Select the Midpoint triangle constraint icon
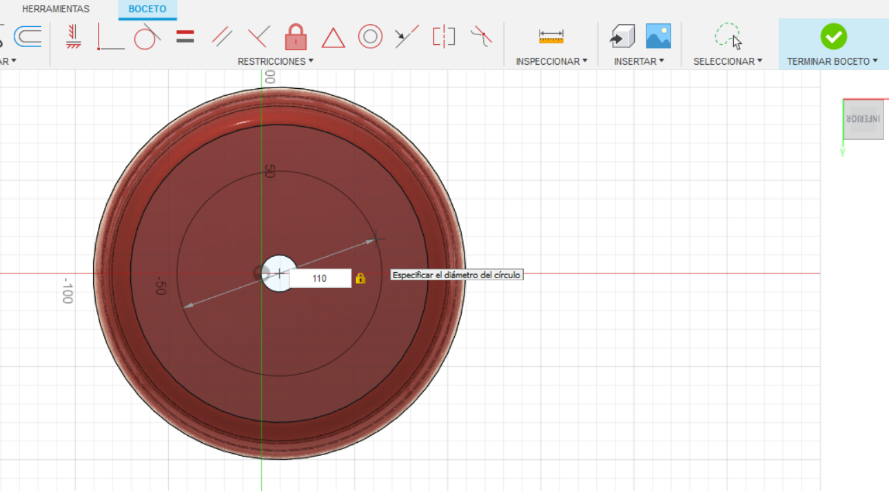 coord(333,37)
